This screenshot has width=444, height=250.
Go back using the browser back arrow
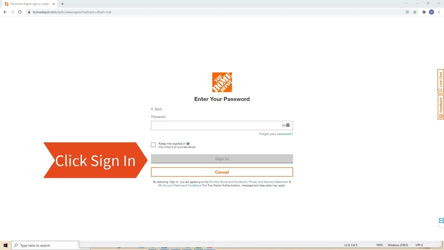pos(5,12)
